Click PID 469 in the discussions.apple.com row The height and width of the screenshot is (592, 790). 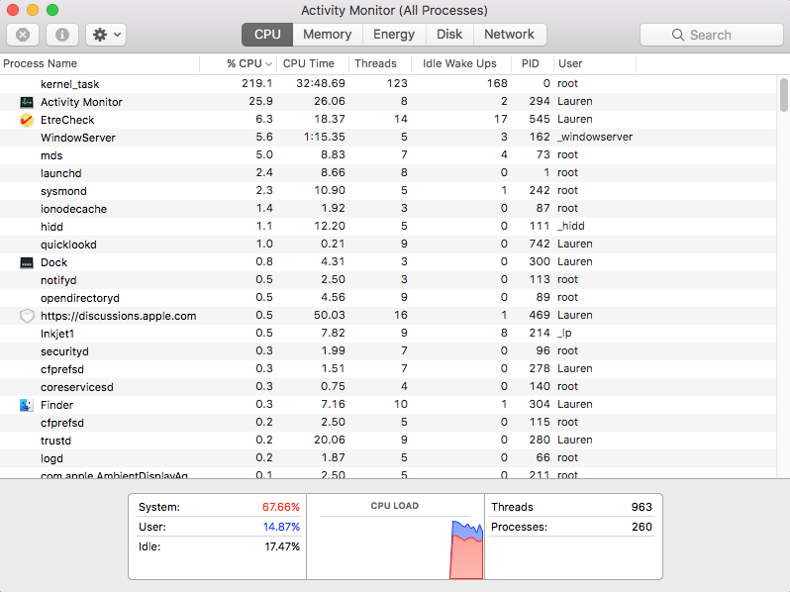pyautogui.click(x=540, y=315)
